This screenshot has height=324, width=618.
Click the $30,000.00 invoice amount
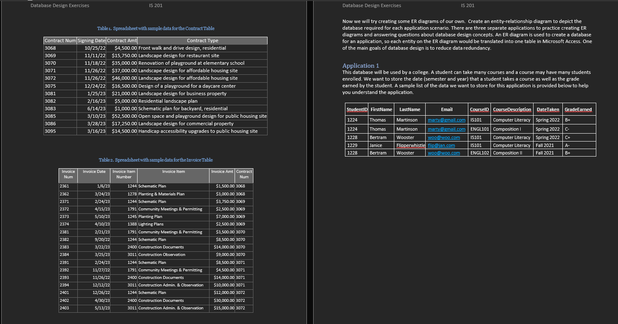224,301
